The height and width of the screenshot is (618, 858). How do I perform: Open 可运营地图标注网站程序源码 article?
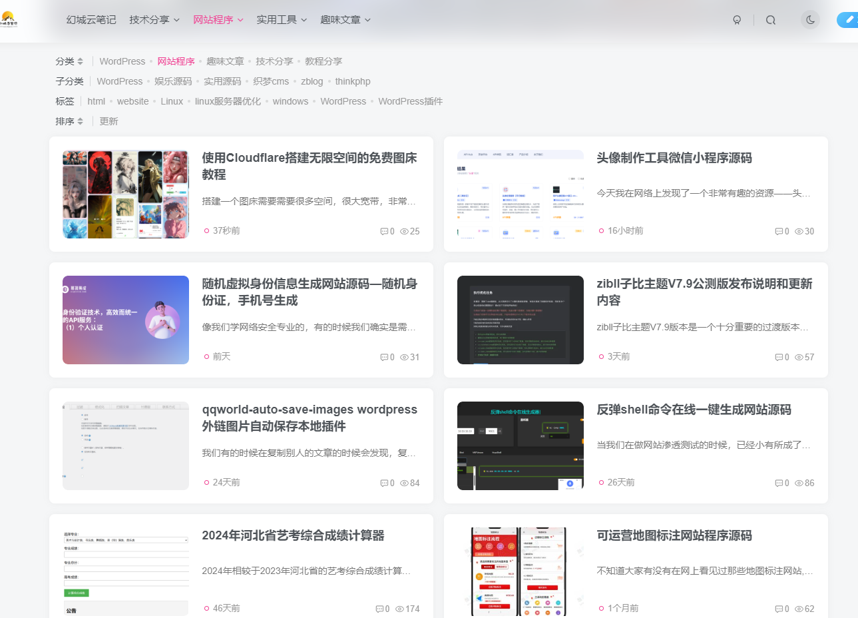(674, 535)
